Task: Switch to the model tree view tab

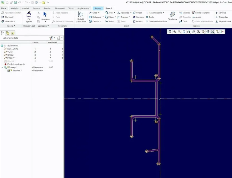Action: click(3, 33)
